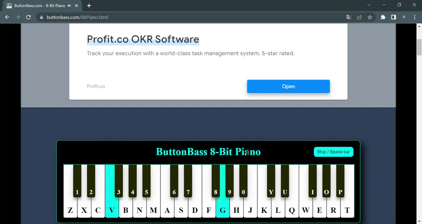Play black key labeled I
This screenshot has width=422, height=224.
coord(312,181)
